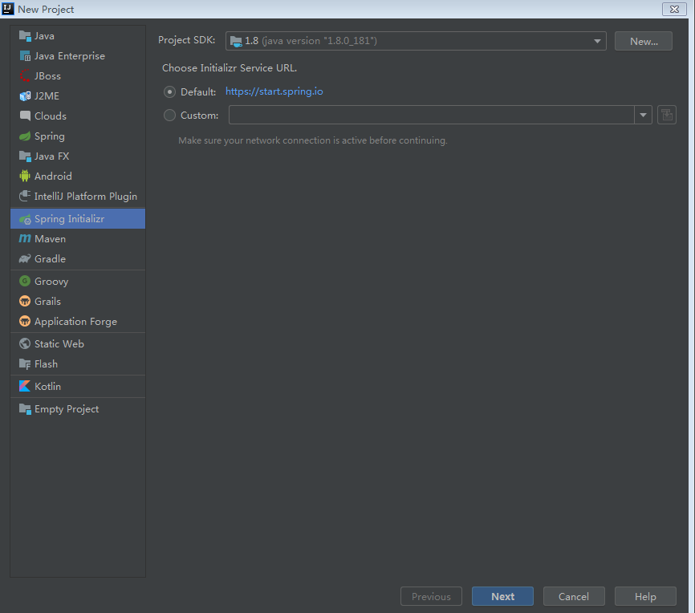Expand the Custom URL history dropdown arrow
695x613 pixels.
click(x=643, y=116)
